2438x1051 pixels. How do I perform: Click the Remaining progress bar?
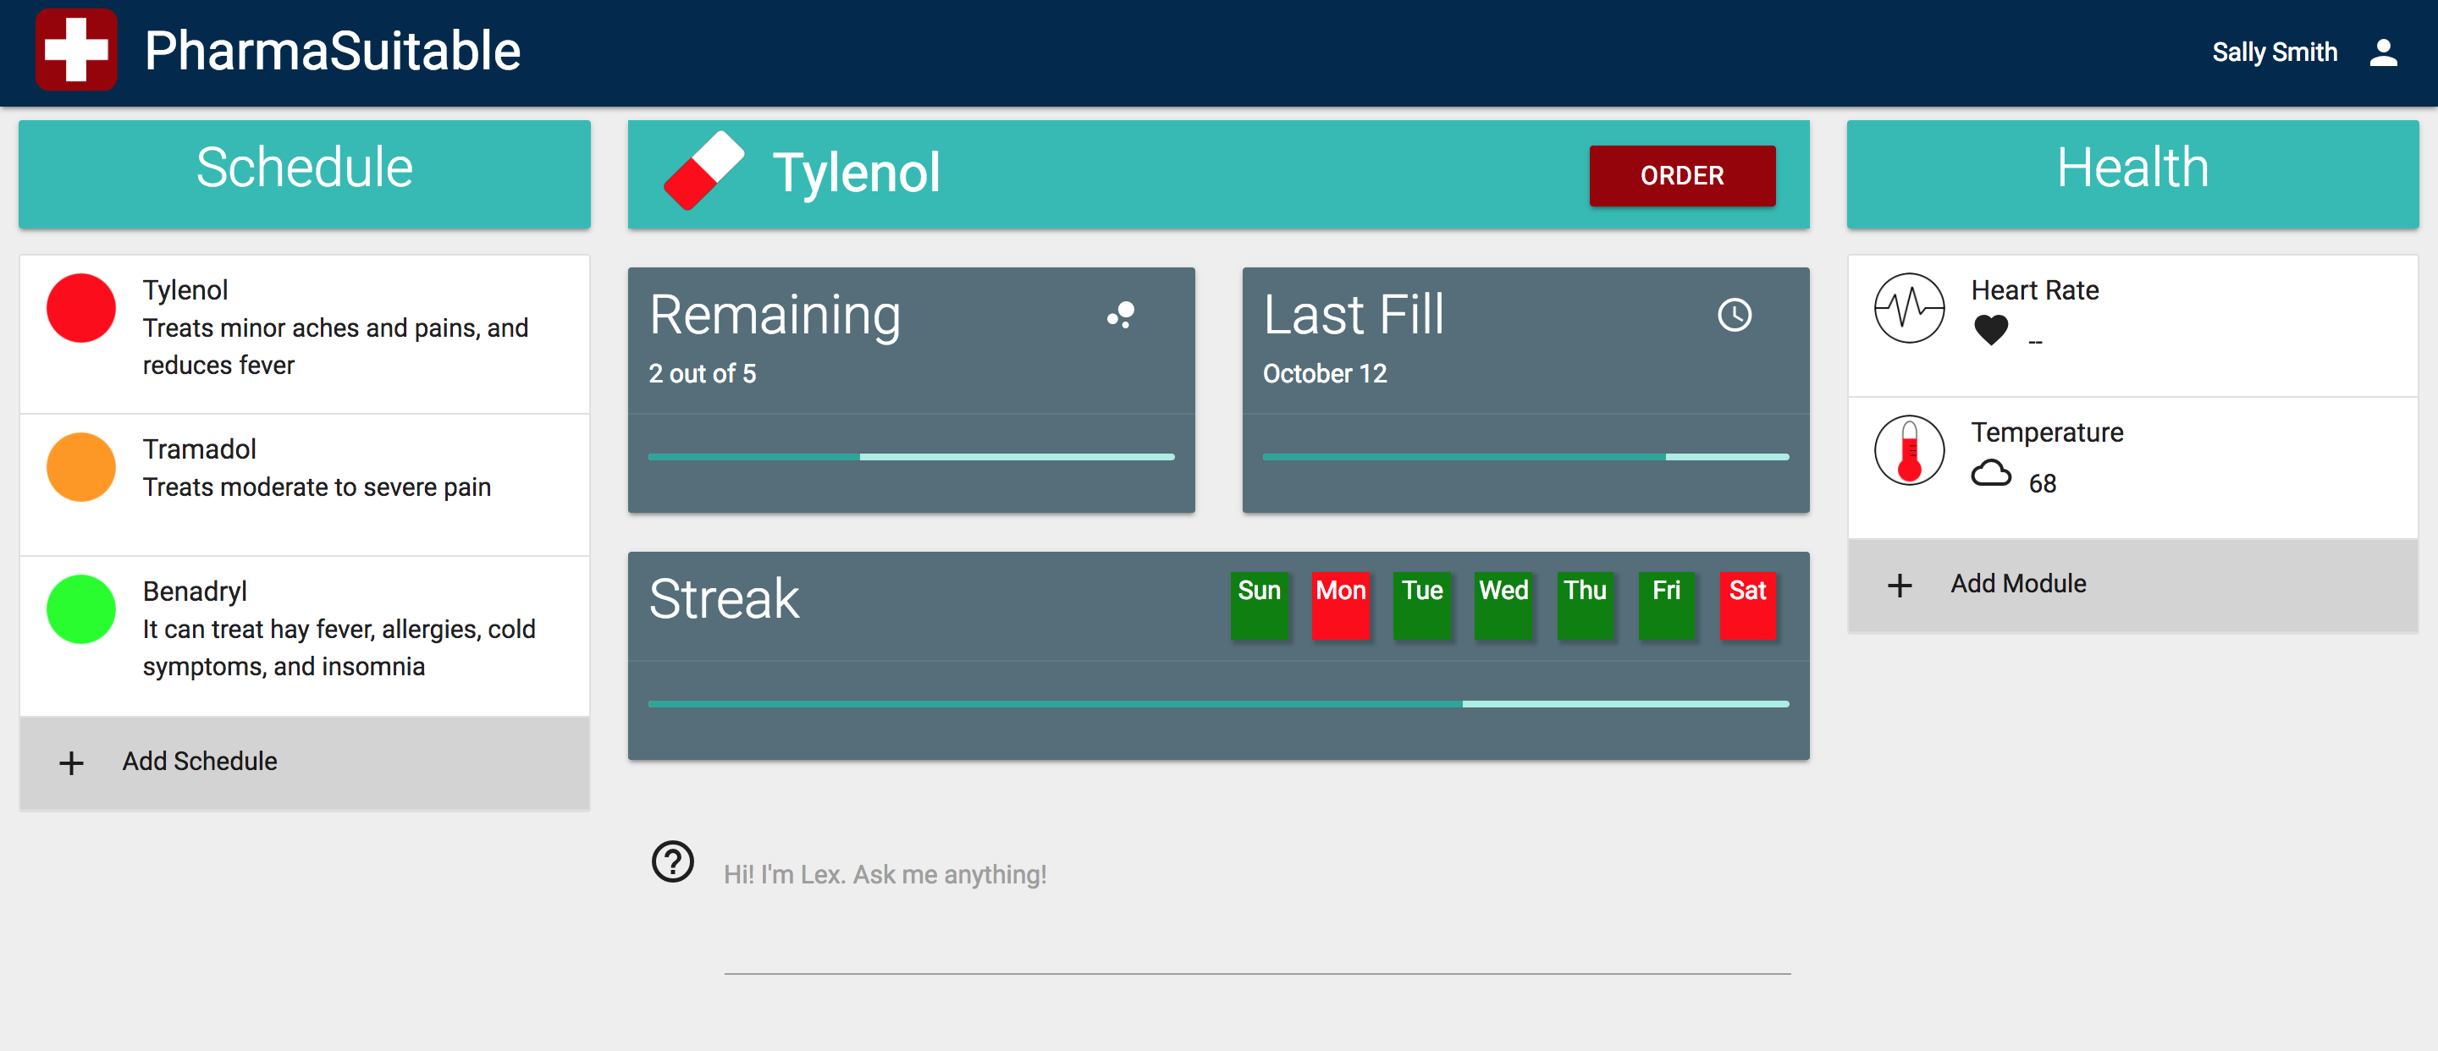(x=911, y=457)
